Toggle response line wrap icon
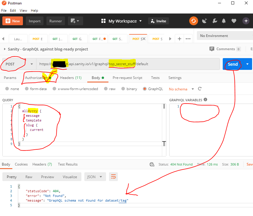 [x=113, y=177]
